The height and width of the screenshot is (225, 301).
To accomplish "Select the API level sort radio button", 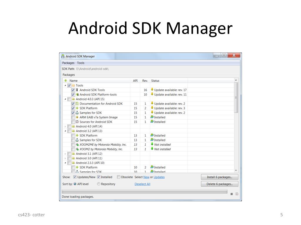I will point(75,184).
